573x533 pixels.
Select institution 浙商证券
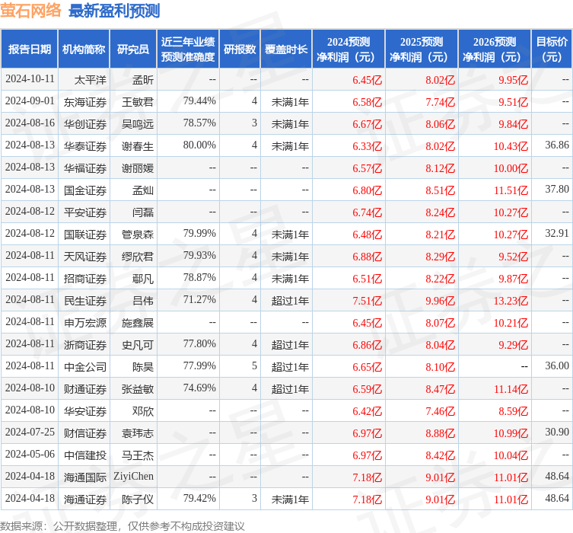tap(84, 345)
